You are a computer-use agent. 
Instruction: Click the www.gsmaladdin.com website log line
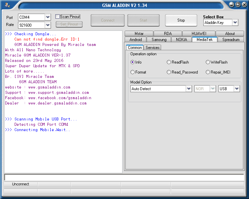point(38,87)
